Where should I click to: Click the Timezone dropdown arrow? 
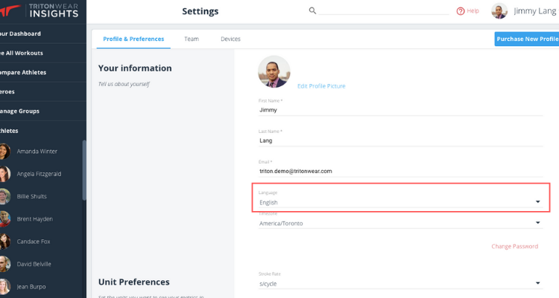[x=537, y=223]
